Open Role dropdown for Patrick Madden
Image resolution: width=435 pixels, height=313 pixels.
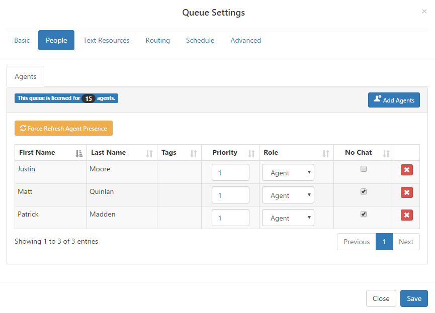(x=288, y=218)
